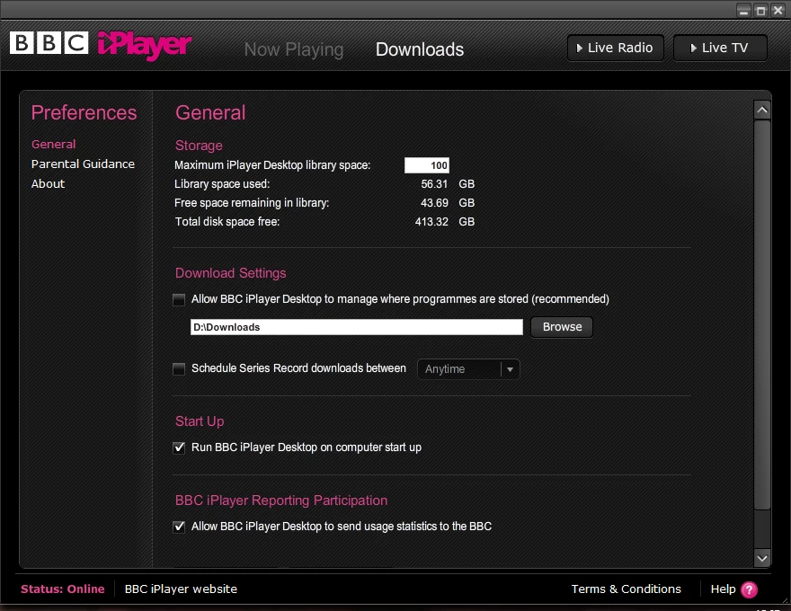Maximize the iPlayer window
791x611 pixels.
pos(761,10)
